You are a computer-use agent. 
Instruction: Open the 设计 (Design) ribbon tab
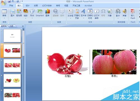click(27, 6)
